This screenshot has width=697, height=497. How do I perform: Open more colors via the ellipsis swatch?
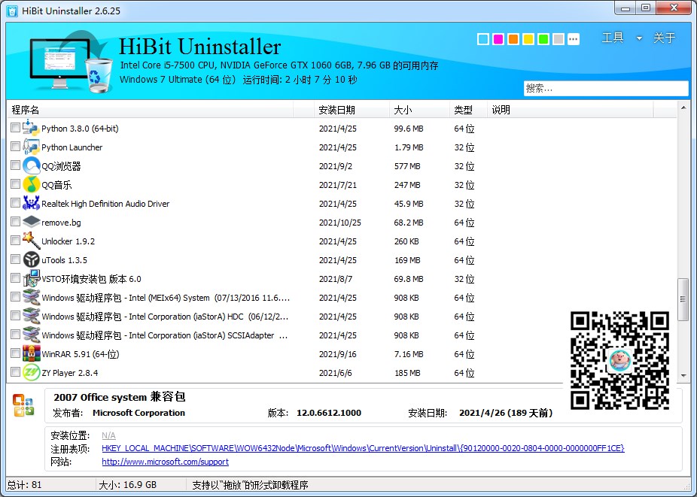click(574, 39)
